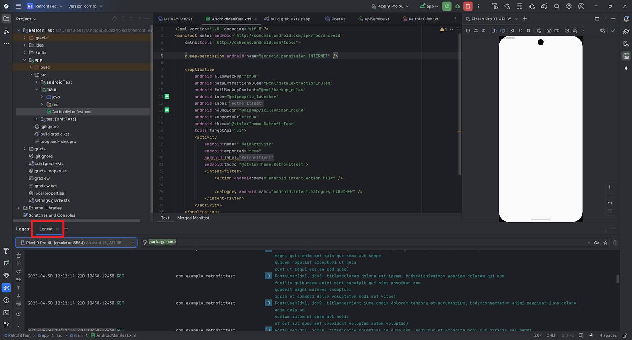
Task: Open the app run configuration dropdown
Action: click(x=429, y=6)
